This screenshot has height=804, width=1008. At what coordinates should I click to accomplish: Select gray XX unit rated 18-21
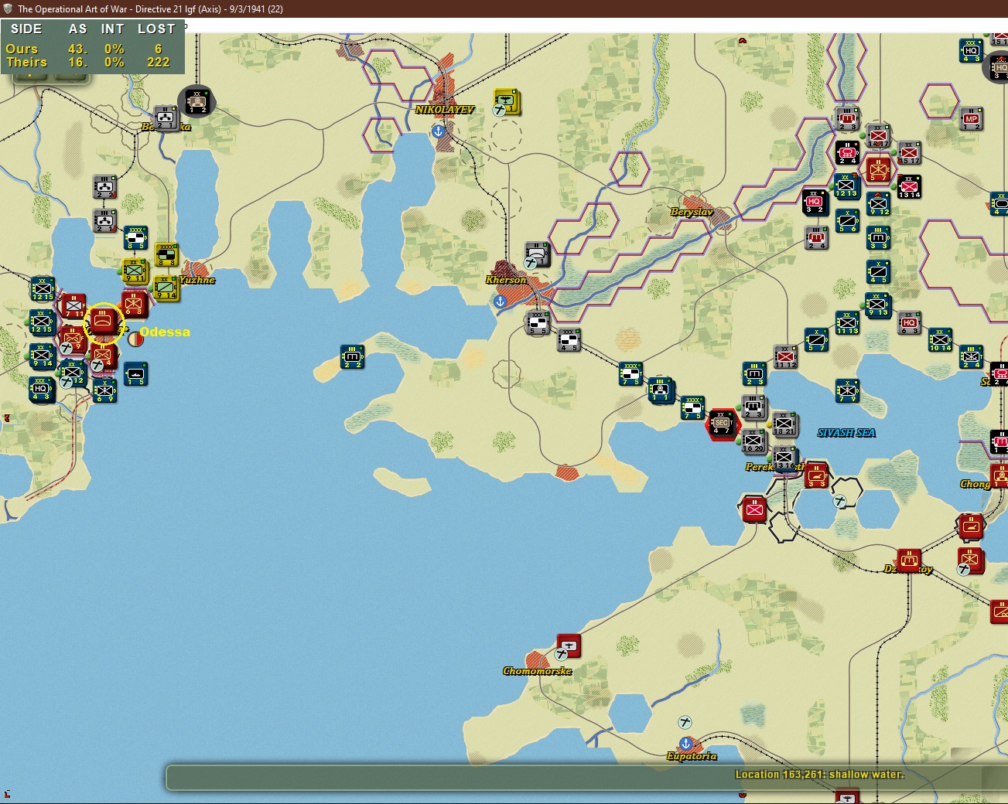click(784, 424)
